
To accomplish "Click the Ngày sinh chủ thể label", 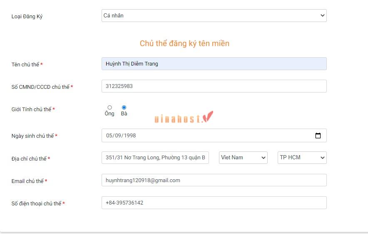I will coord(35,136).
